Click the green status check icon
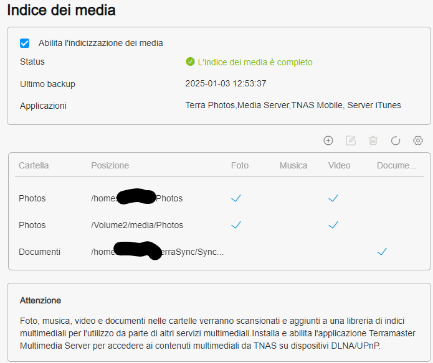Screen dimensions: 433x363 coord(190,62)
